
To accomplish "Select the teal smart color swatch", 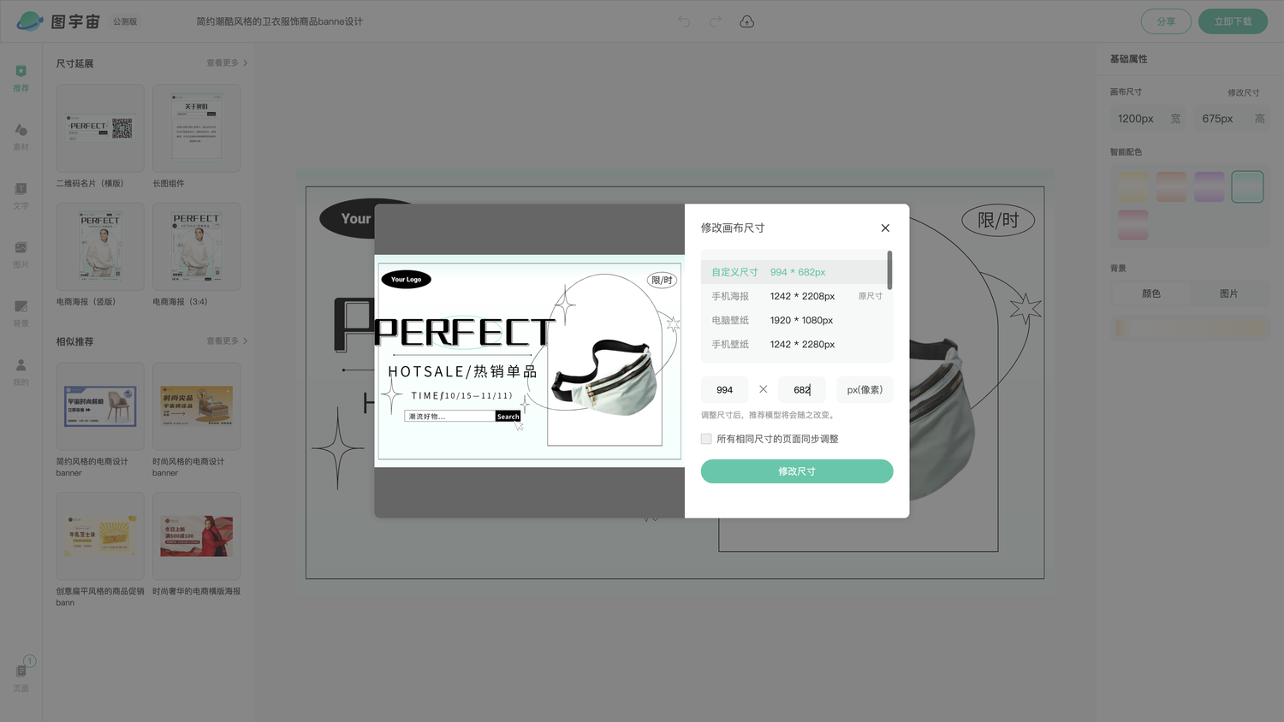I will click(x=1247, y=186).
